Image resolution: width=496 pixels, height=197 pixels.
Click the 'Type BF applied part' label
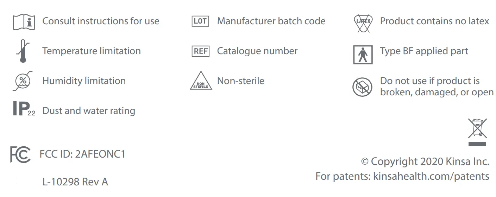point(424,51)
